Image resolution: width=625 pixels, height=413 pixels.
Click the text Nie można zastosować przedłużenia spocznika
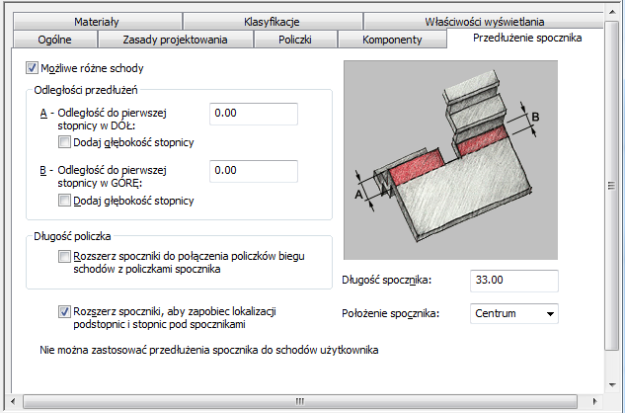(209, 350)
